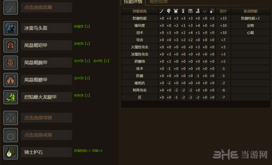Click the 特殊攻击 skill row name
272x165 pixels.
click(x=140, y=90)
